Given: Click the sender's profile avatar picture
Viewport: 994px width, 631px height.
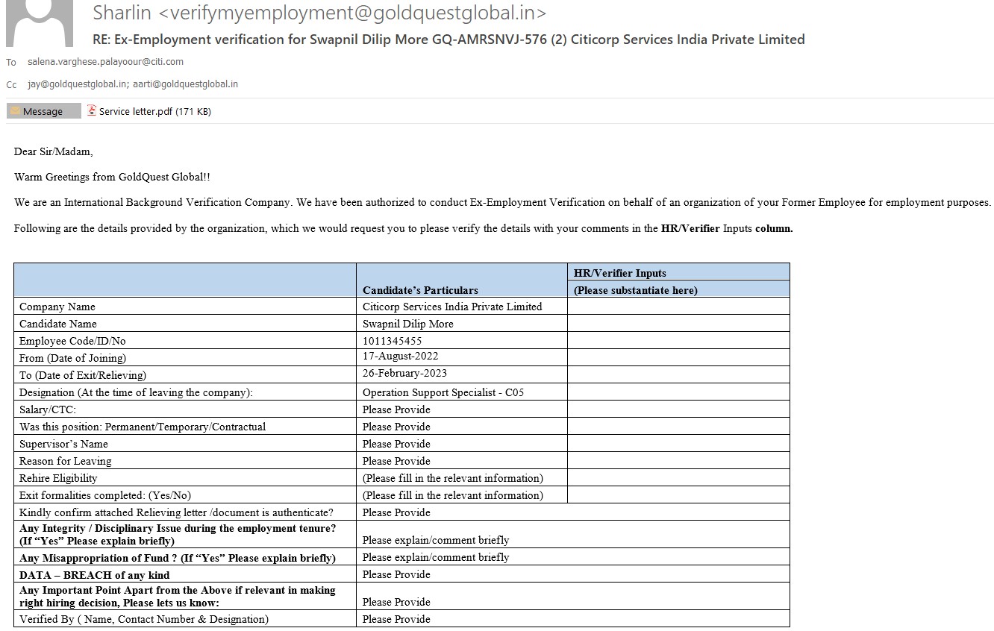Looking at the screenshot, I should point(39,23).
